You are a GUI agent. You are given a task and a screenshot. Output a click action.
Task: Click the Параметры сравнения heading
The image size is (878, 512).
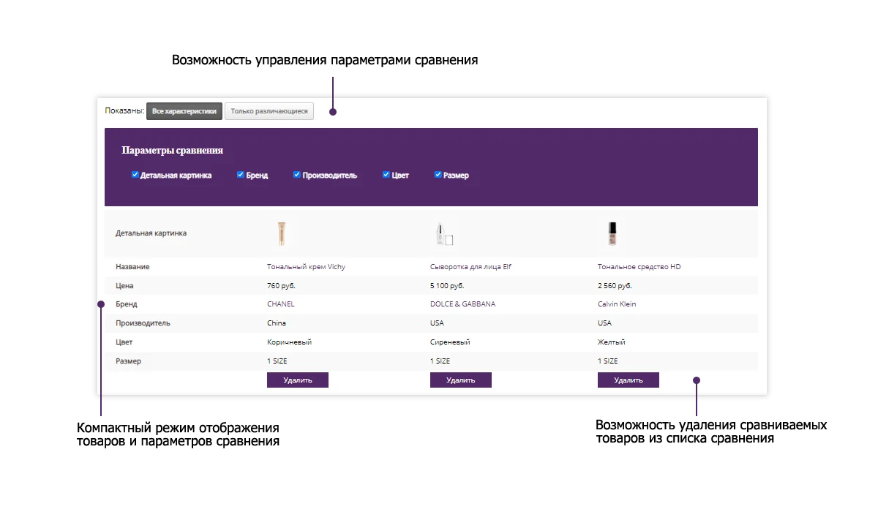point(172,150)
